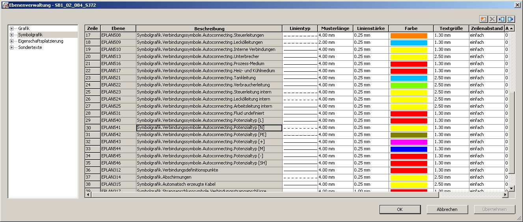
Task: Select Grafik in the tree
Action: click(24, 28)
